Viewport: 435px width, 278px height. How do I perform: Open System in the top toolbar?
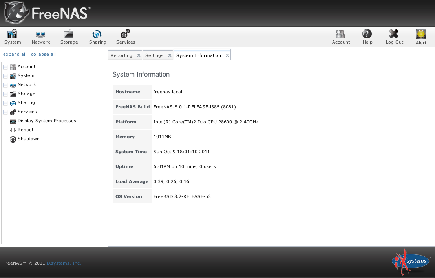13,37
